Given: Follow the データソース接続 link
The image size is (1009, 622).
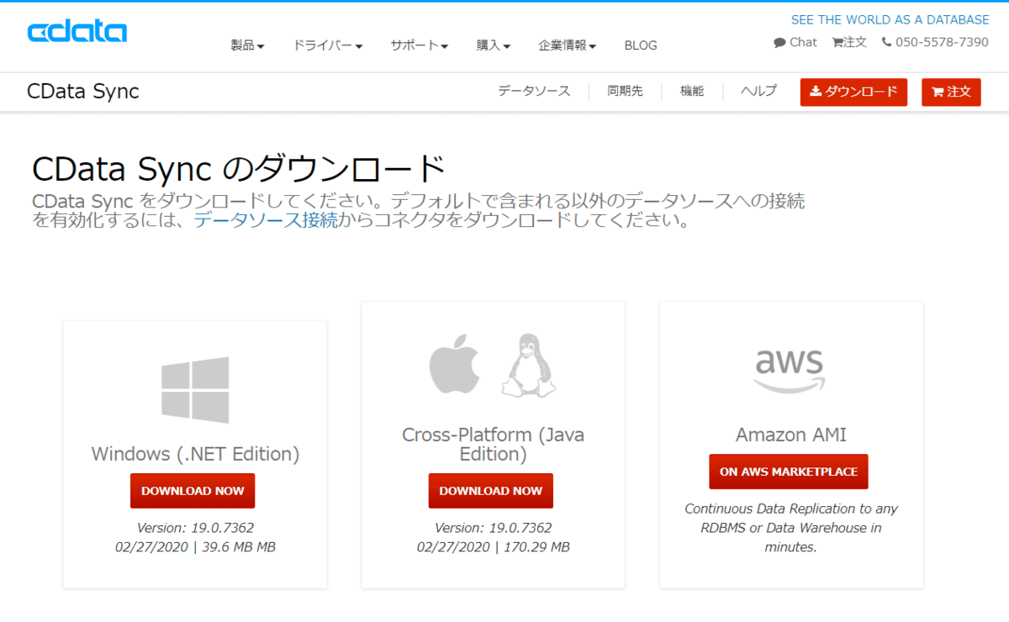Looking at the screenshot, I should 266,221.
